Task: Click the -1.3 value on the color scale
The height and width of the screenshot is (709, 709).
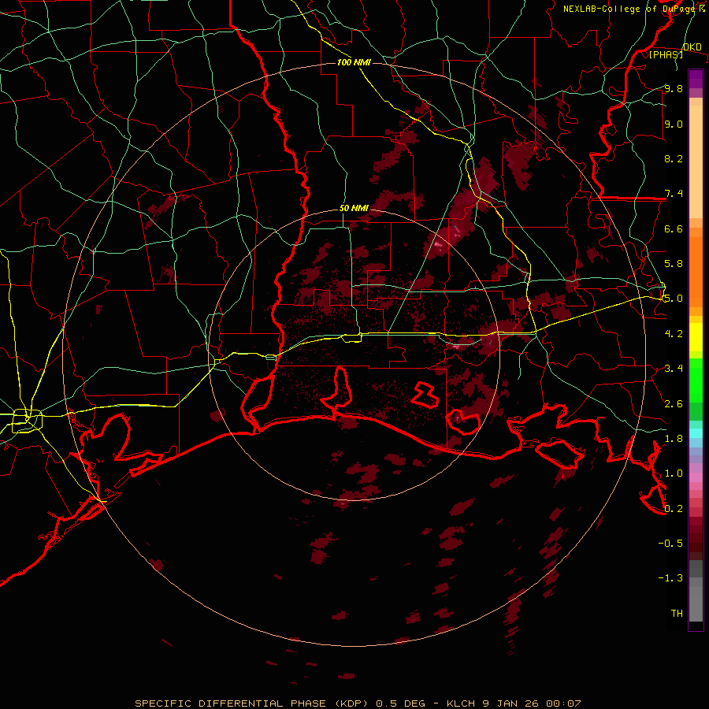Action: pyautogui.click(x=670, y=578)
